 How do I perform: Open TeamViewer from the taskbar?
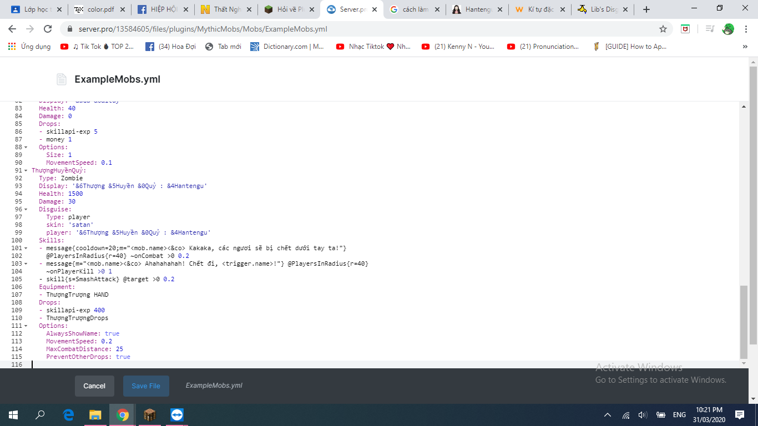pyautogui.click(x=177, y=415)
